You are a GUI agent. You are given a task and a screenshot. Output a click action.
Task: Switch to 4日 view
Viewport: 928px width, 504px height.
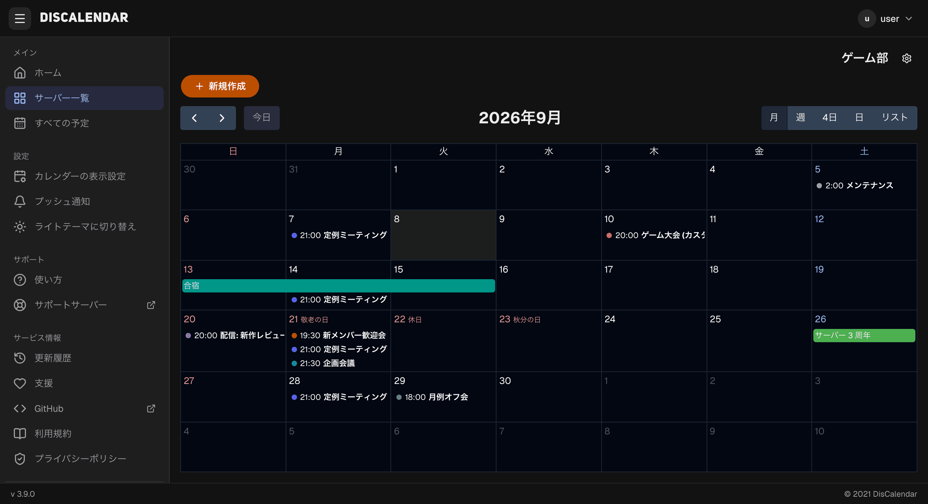coord(829,118)
